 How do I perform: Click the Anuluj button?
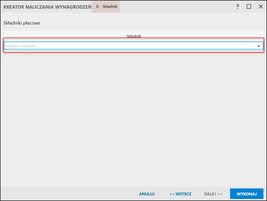[147, 194]
